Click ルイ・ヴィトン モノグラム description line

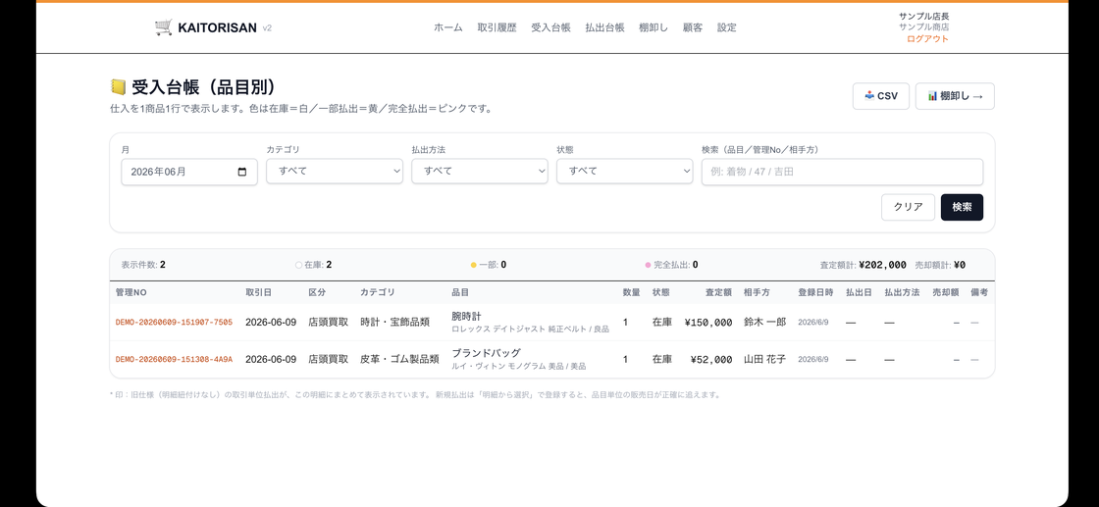click(x=519, y=366)
